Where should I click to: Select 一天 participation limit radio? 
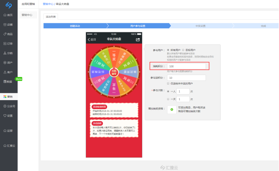pos(169,99)
